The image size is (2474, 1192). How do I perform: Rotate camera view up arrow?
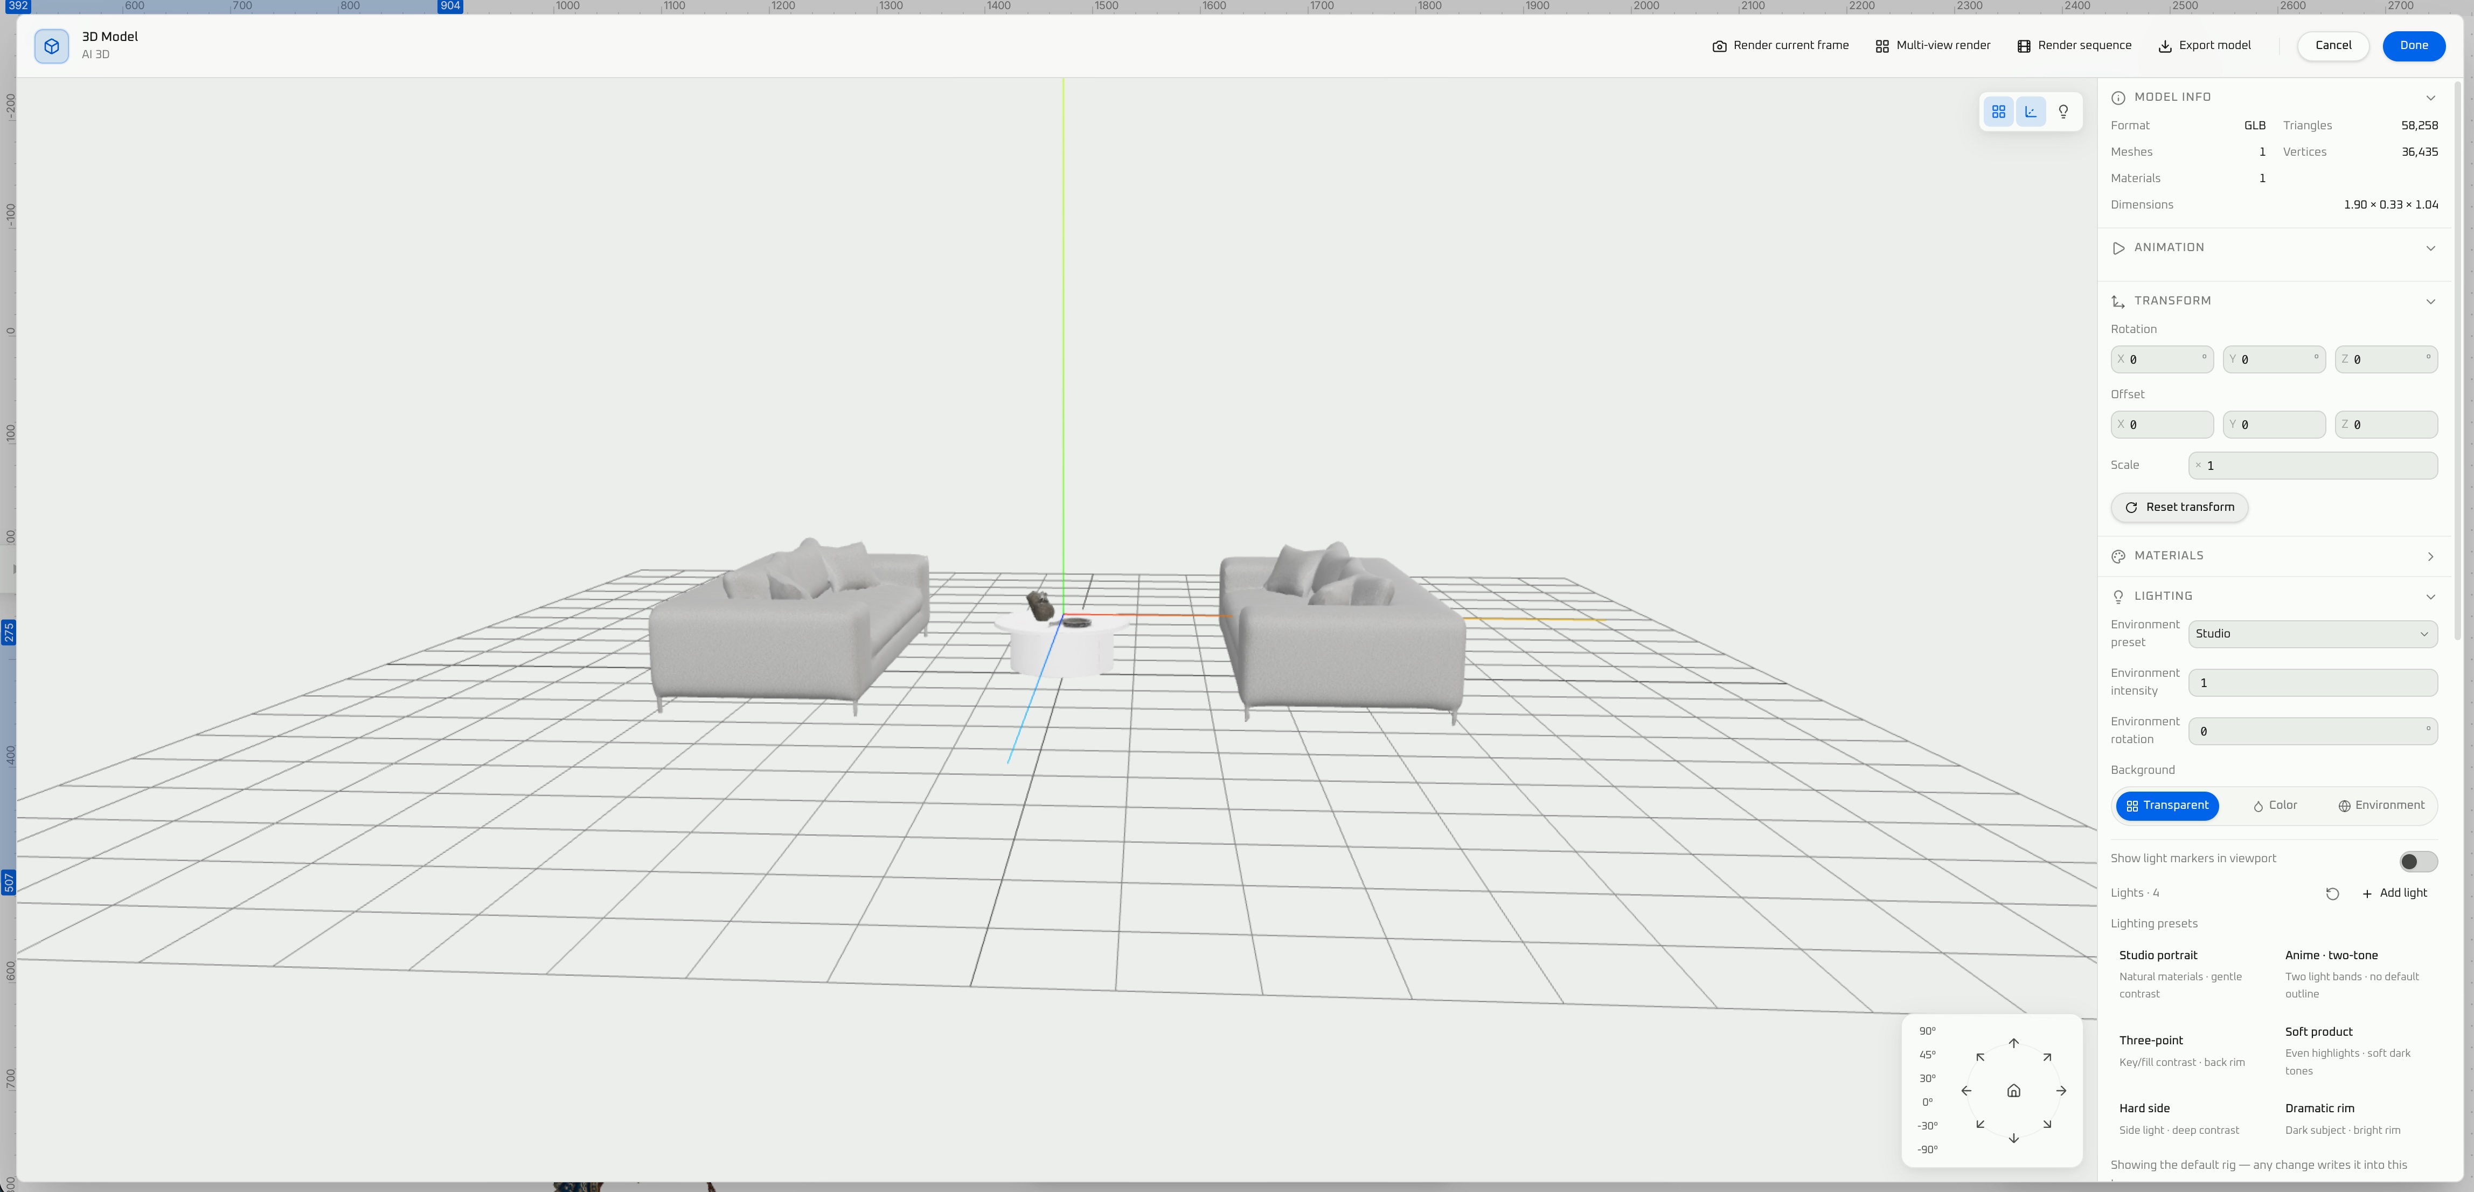[x=2014, y=1043]
